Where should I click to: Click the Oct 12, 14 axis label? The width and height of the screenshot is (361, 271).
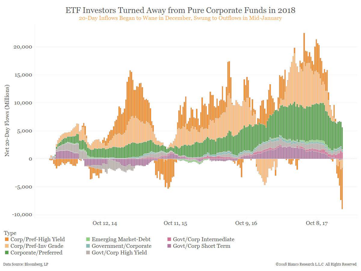point(105,223)
